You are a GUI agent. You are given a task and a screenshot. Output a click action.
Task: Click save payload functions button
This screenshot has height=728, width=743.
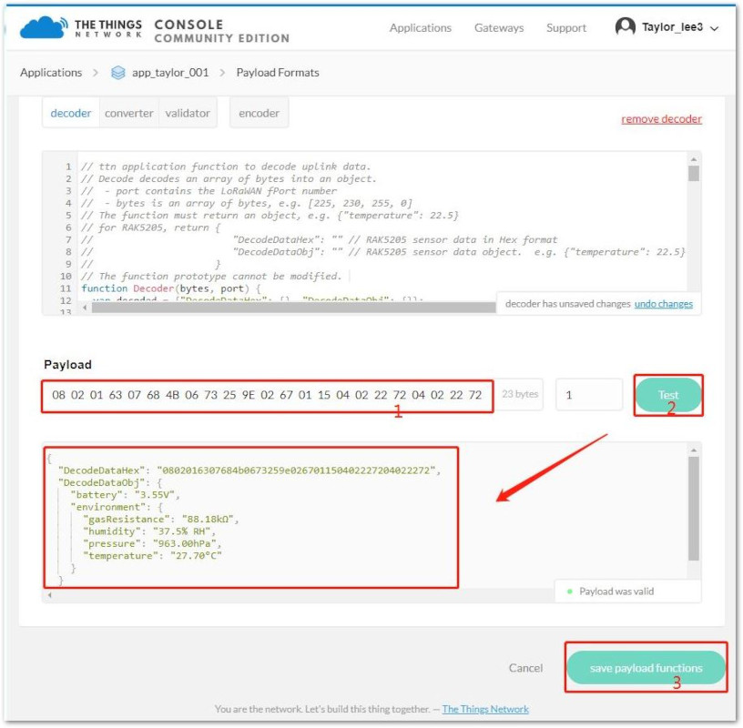[646, 668]
